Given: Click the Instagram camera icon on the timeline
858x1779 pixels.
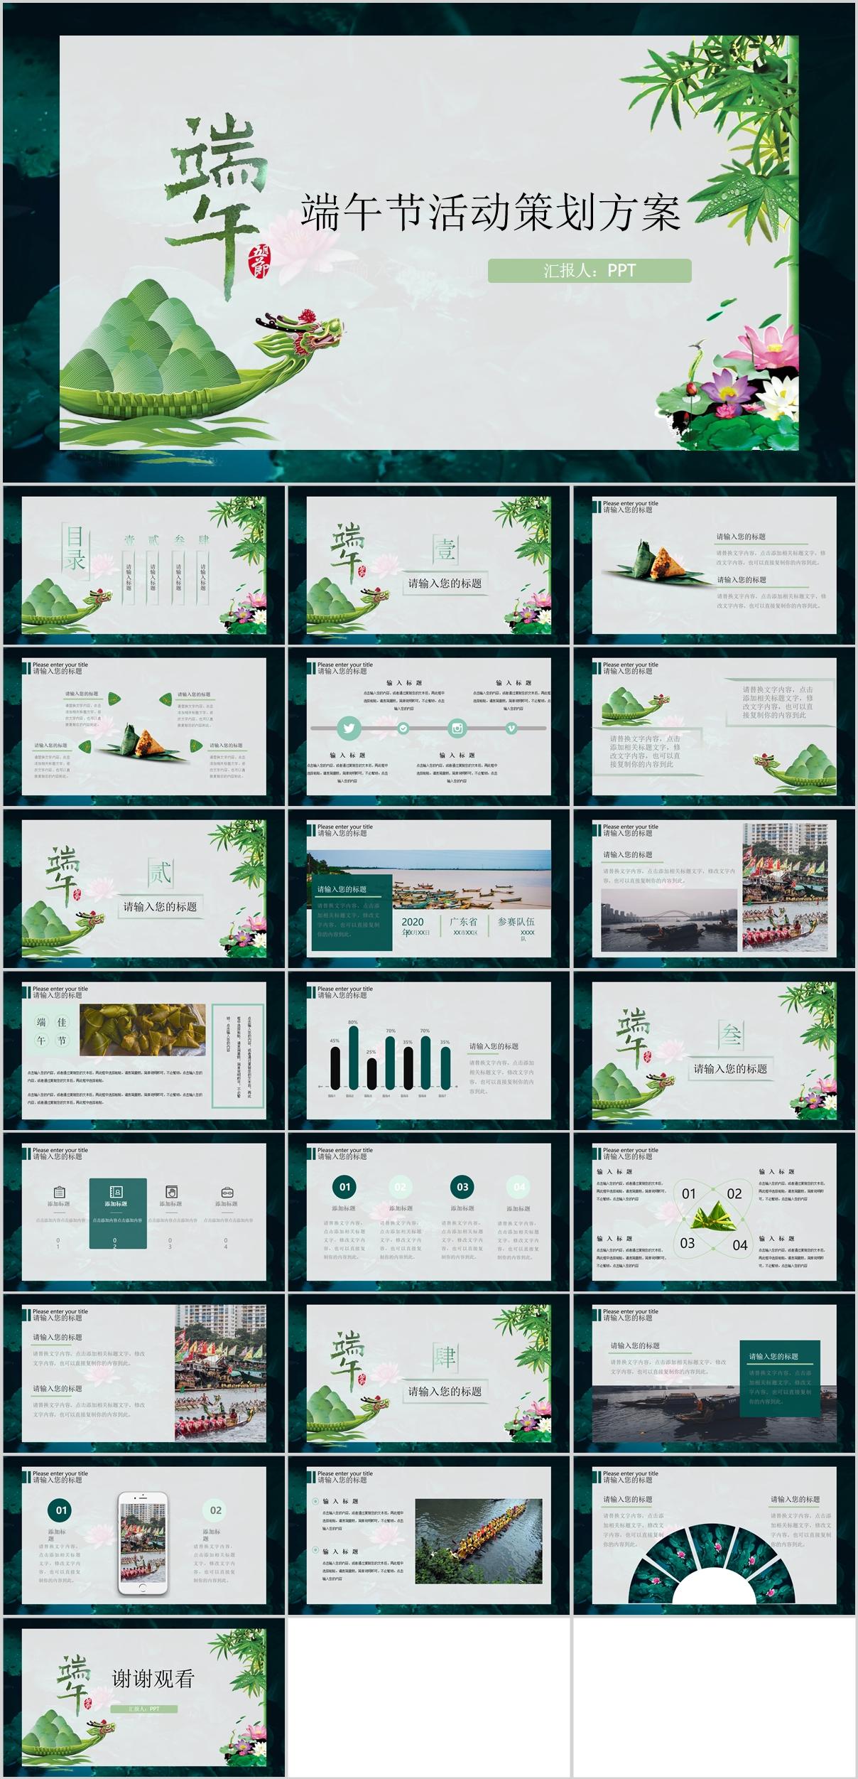Looking at the screenshot, I should click(457, 728).
